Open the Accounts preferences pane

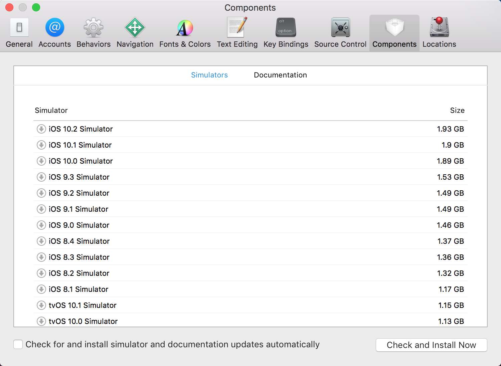pyautogui.click(x=54, y=33)
